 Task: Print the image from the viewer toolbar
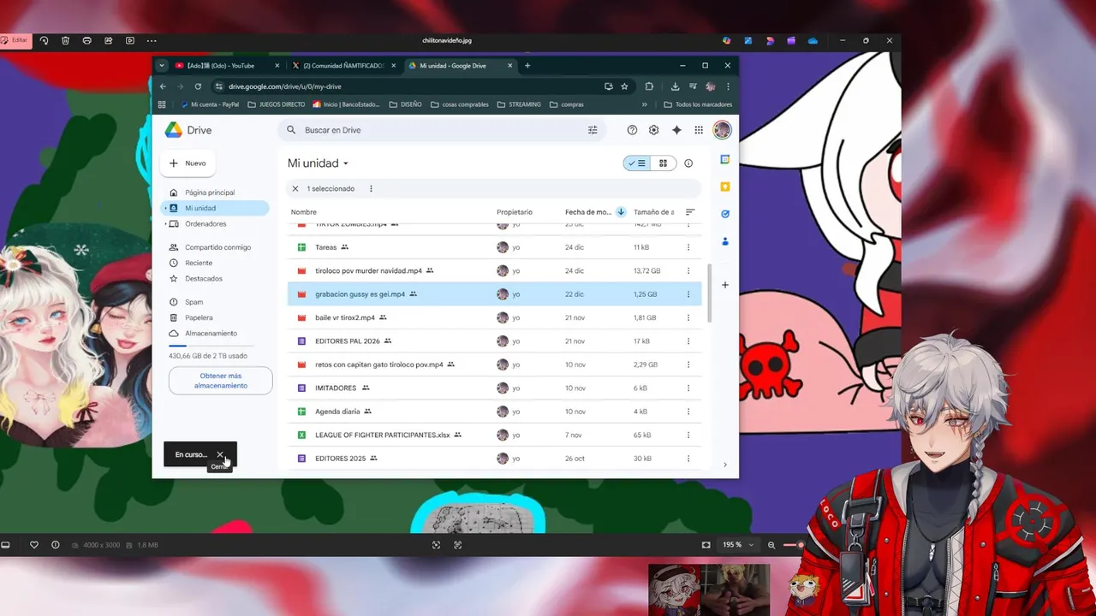[86, 40]
